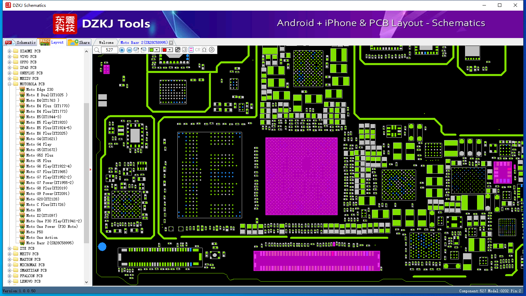Click the red DZKJ logo in the banner
This screenshot has height=296, width=526.
65,24
